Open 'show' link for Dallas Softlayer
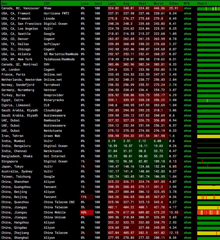Image resolution: width=220 pixels, height=240 pixels. coord(187,44)
